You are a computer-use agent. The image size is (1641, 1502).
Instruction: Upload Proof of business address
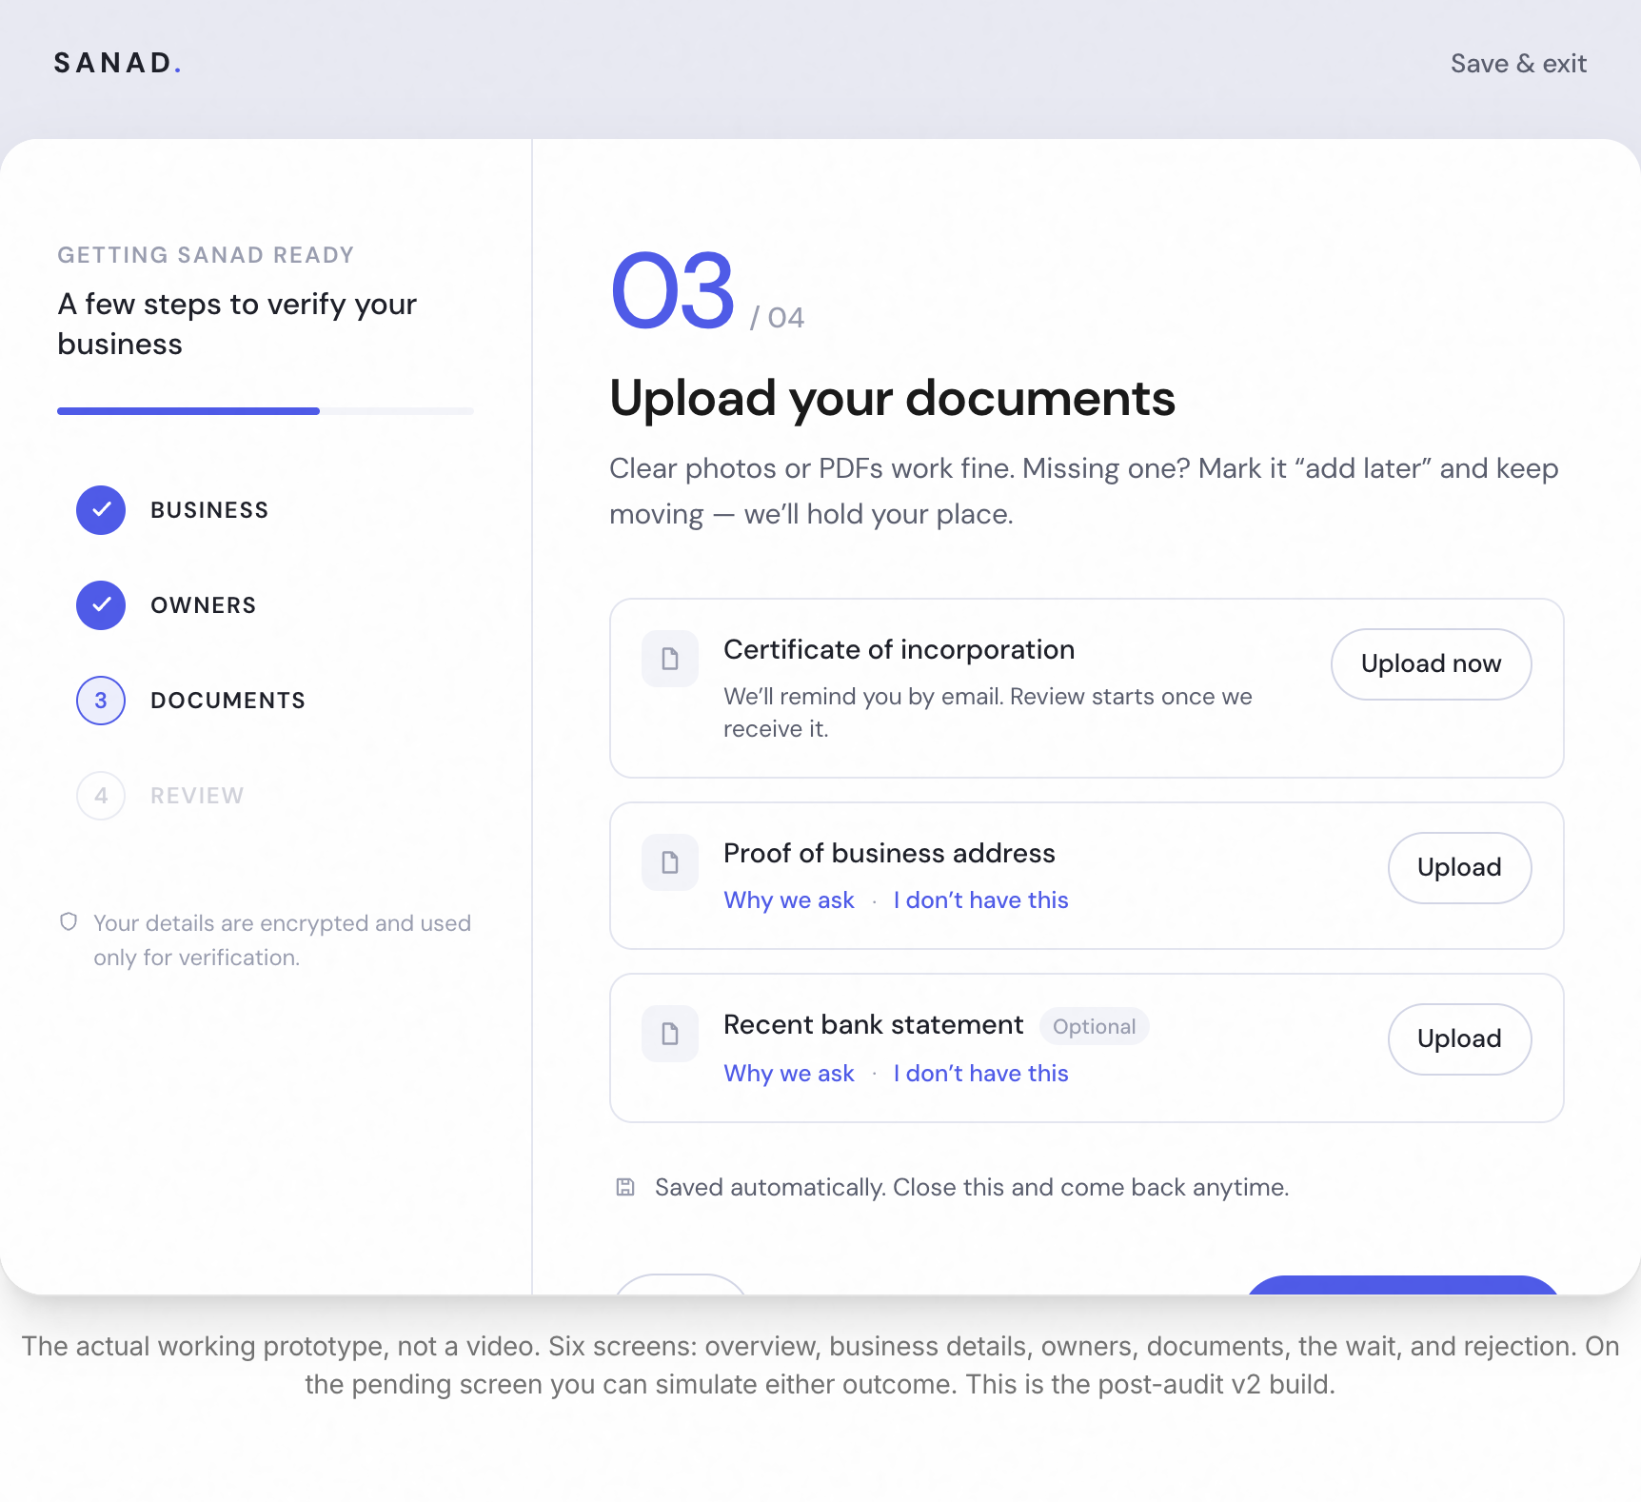(x=1460, y=868)
